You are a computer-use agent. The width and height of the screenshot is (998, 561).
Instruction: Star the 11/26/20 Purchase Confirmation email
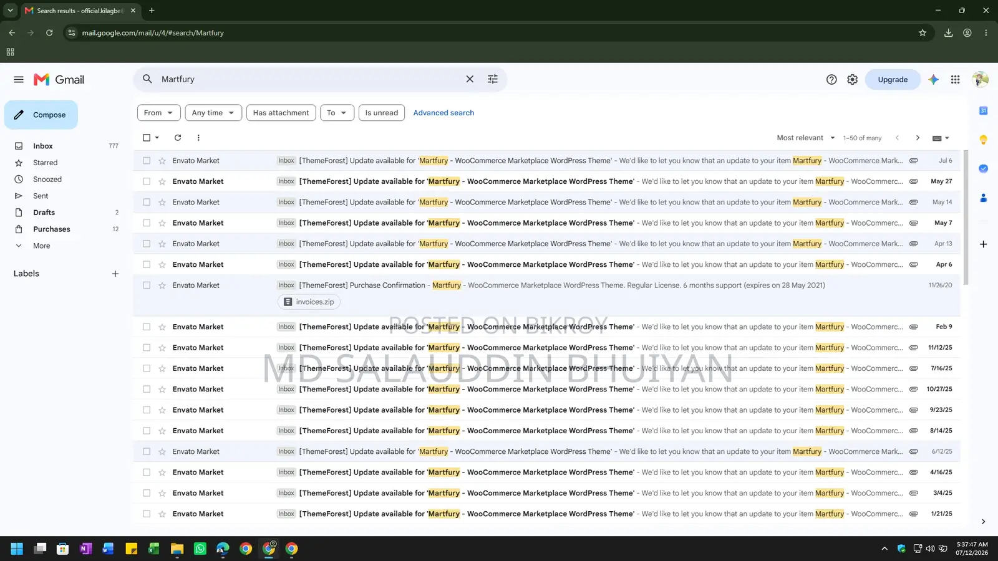click(x=162, y=285)
